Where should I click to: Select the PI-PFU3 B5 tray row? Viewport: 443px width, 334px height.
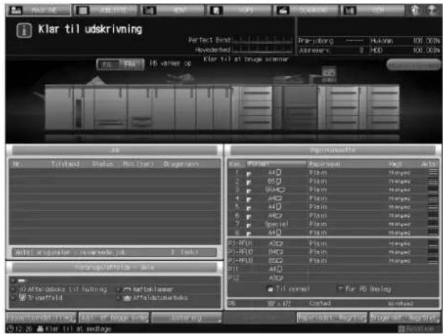tap(333, 261)
